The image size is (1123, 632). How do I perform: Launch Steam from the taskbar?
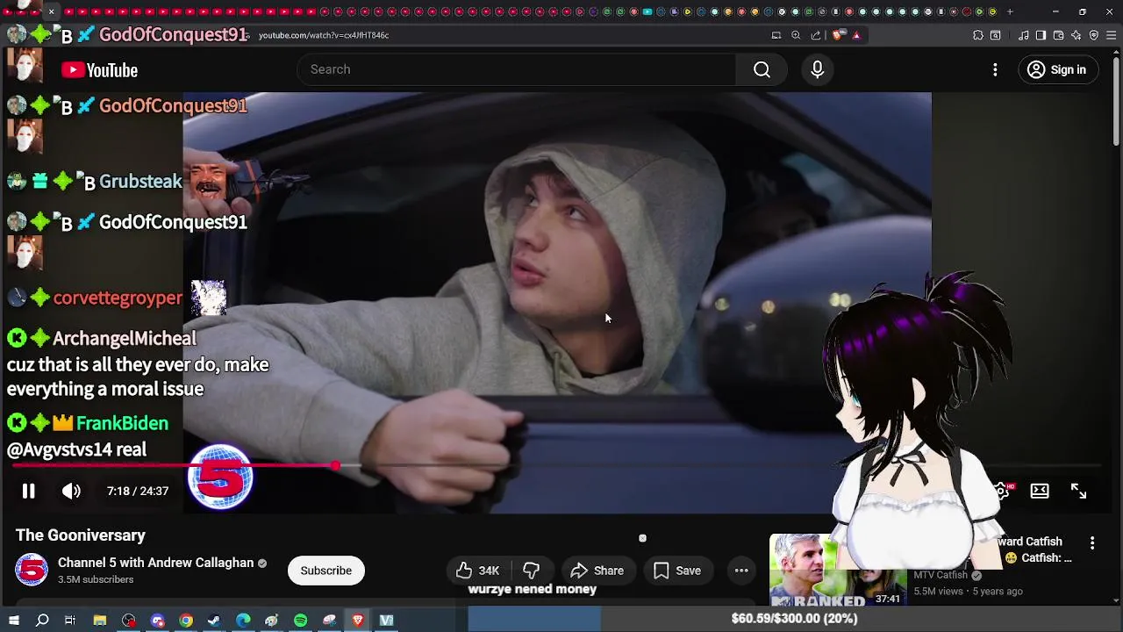[214, 621]
